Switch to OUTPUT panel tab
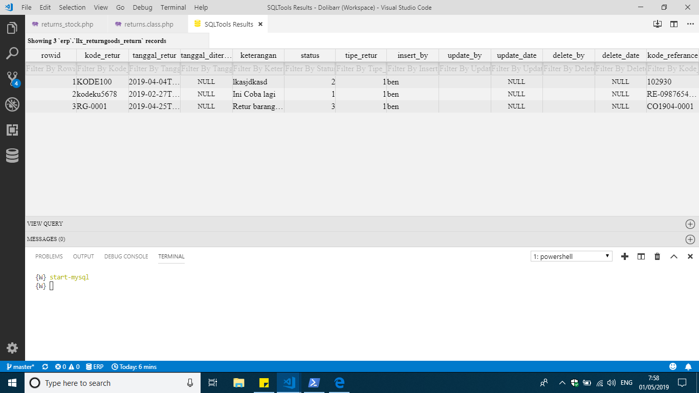699x393 pixels. 83,256
